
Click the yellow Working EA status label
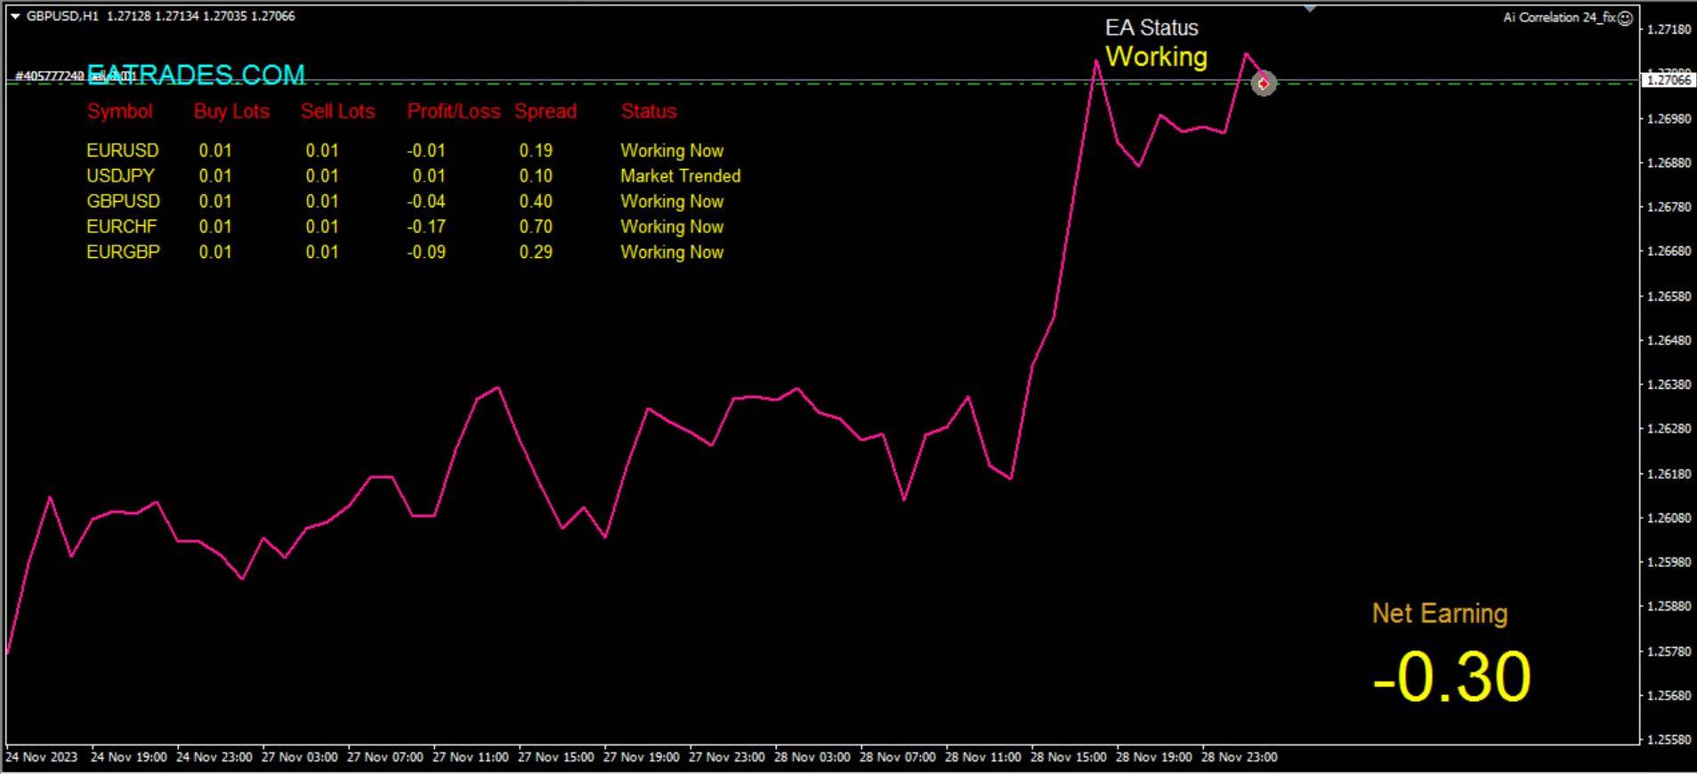(1156, 57)
